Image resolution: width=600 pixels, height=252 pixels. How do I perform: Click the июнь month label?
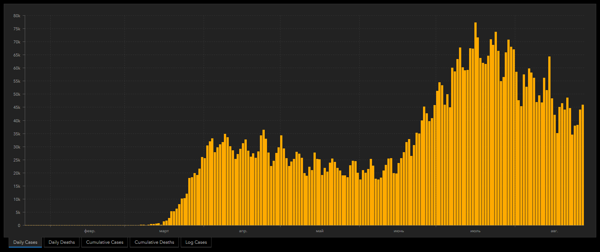point(399,231)
